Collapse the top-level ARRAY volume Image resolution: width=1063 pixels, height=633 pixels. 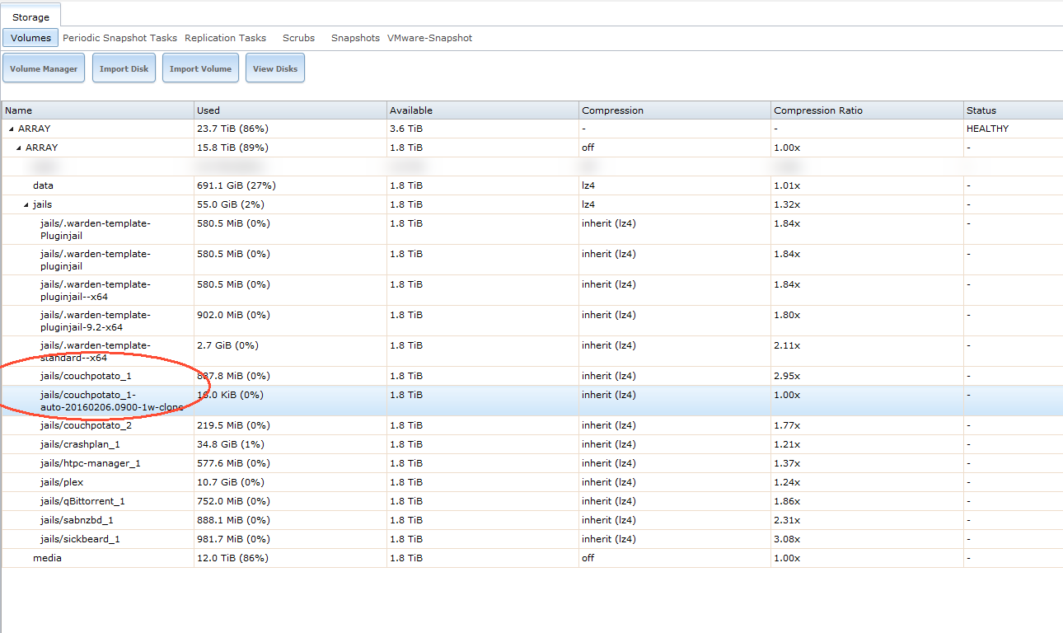[x=11, y=129]
